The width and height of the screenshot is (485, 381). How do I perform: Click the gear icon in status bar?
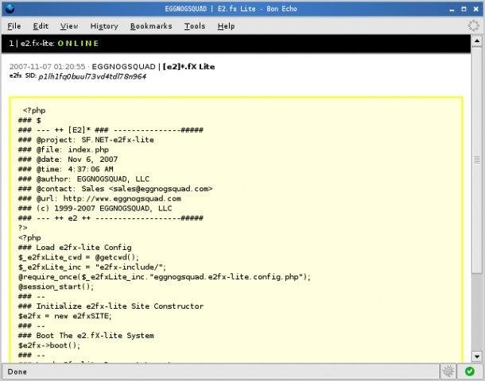(x=448, y=371)
